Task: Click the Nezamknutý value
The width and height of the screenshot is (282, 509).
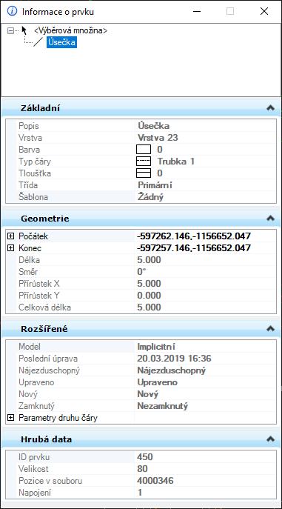Action: pyautogui.click(x=163, y=406)
